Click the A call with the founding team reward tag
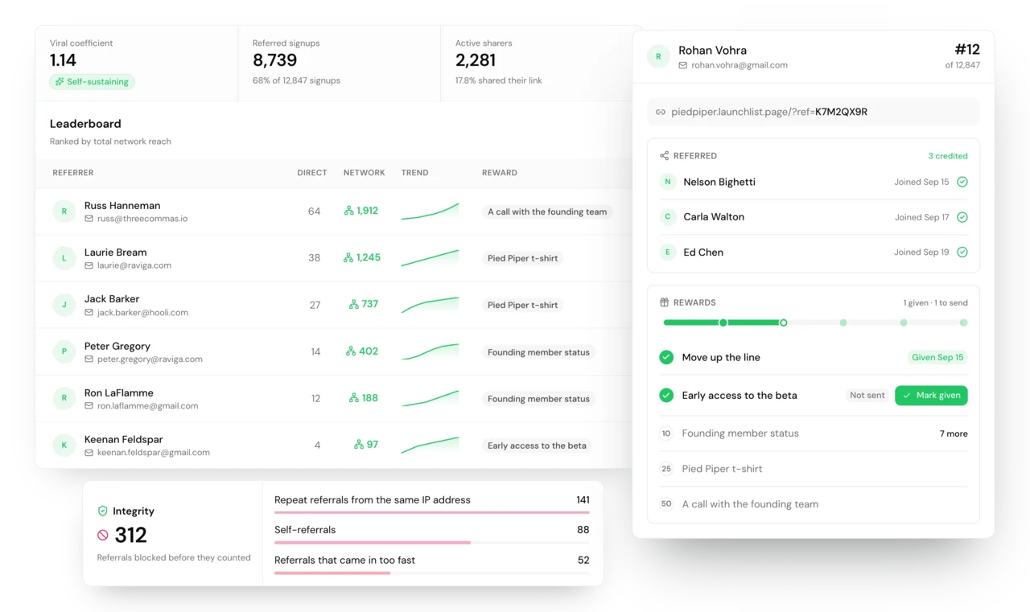 [x=547, y=212]
